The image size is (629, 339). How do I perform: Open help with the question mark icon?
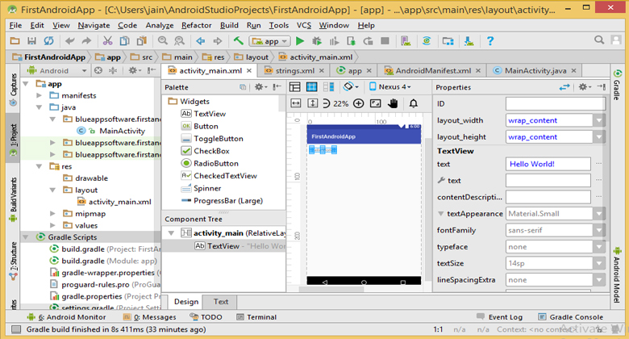[490, 41]
